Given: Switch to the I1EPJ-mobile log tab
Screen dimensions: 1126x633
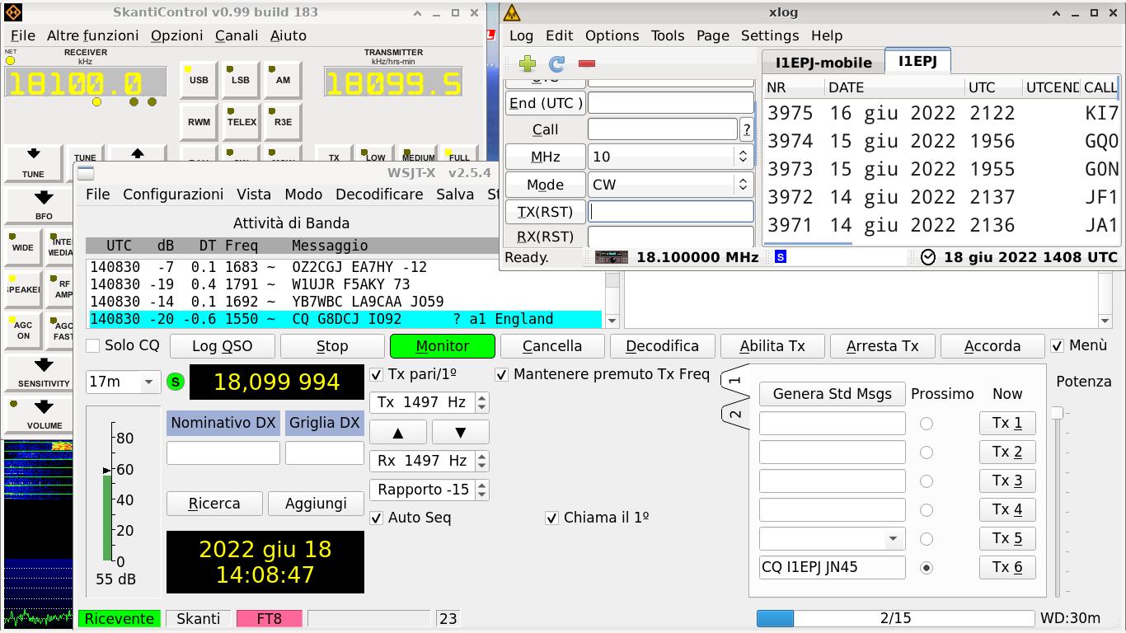Looking at the screenshot, I should tap(823, 63).
